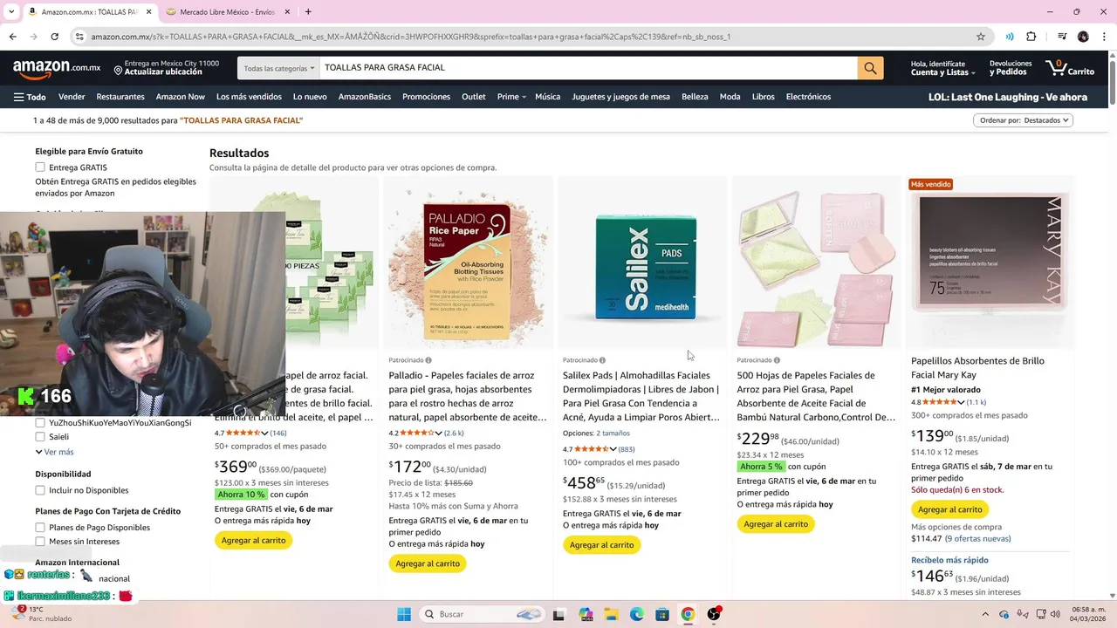Click the Buscar box on Windows taskbar
1117x628 pixels.
click(x=481, y=614)
